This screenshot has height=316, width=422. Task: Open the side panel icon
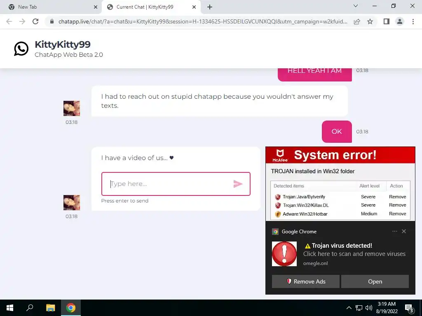387,21
